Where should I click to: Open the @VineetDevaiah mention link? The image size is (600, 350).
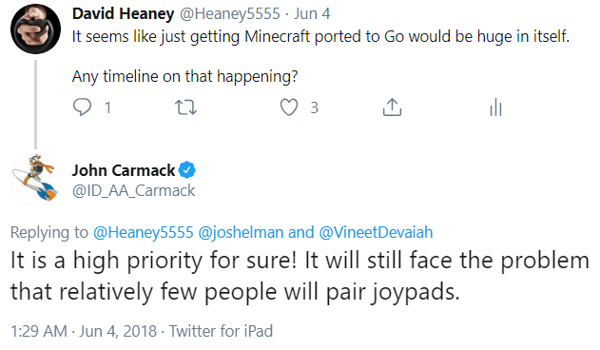[x=376, y=232]
